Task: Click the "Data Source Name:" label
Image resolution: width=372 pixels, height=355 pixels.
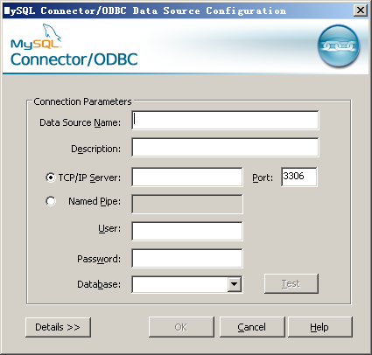Action: [x=81, y=122]
